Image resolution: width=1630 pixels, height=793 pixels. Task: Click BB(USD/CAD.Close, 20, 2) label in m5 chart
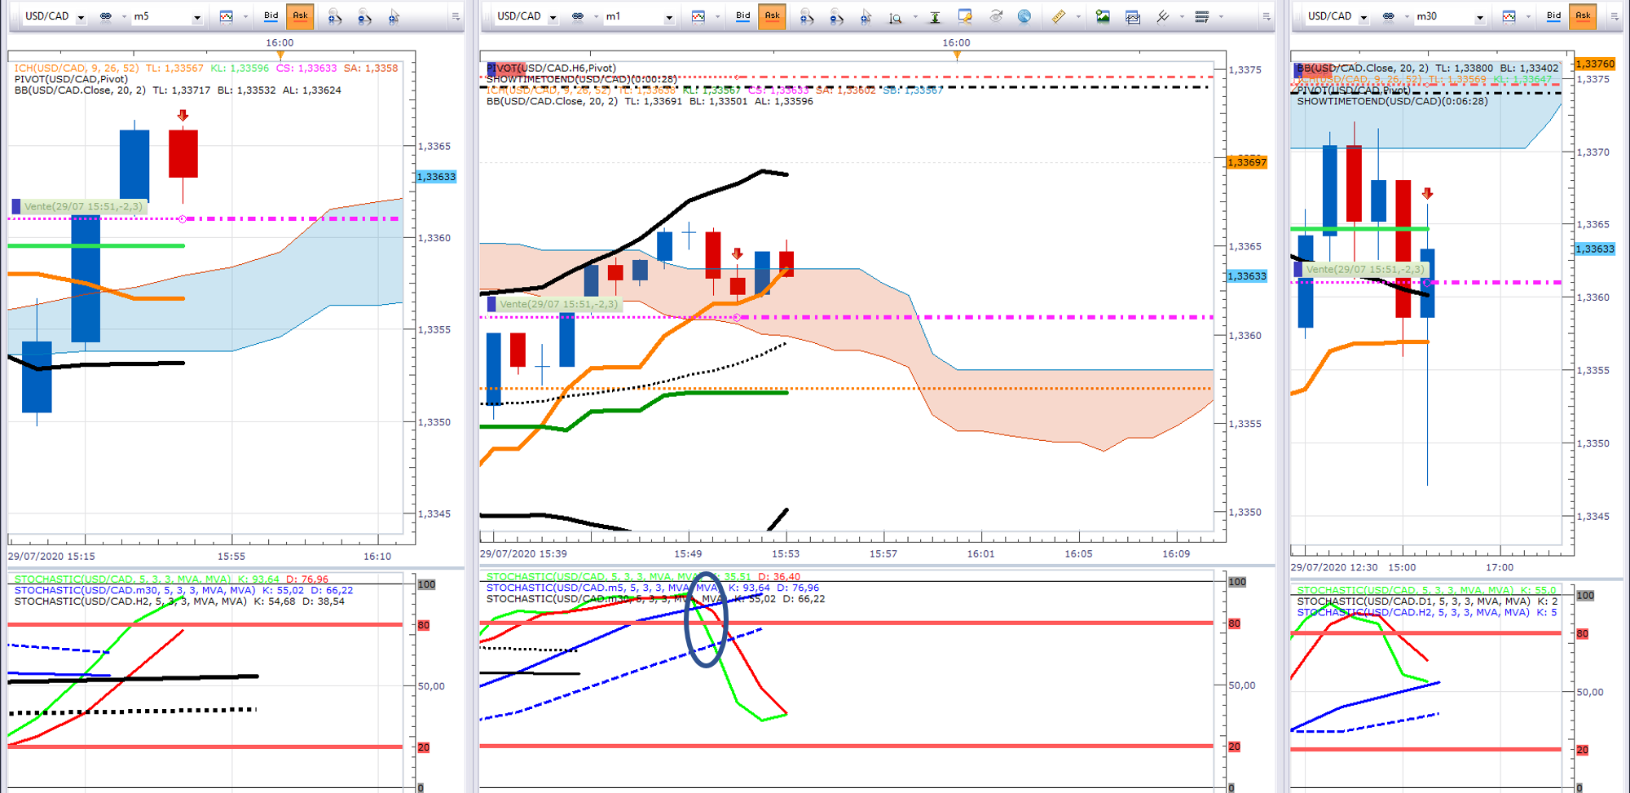tap(178, 90)
